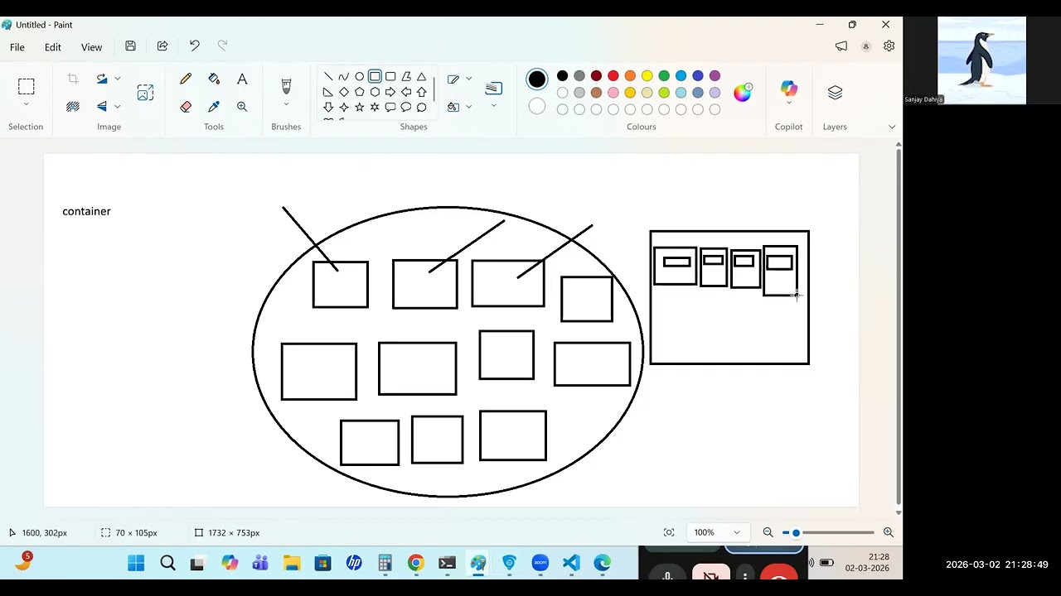Click the zoom slider handle
Image resolution: width=1061 pixels, height=596 pixels.
(x=796, y=532)
